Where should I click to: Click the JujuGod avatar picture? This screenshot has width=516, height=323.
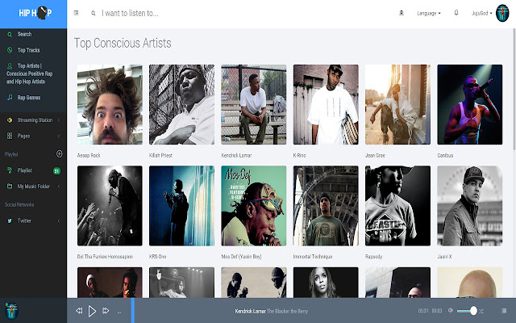pyautogui.click(x=502, y=13)
